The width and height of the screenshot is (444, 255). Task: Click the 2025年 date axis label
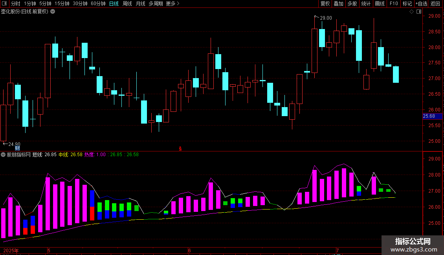(x=11, y=250)
